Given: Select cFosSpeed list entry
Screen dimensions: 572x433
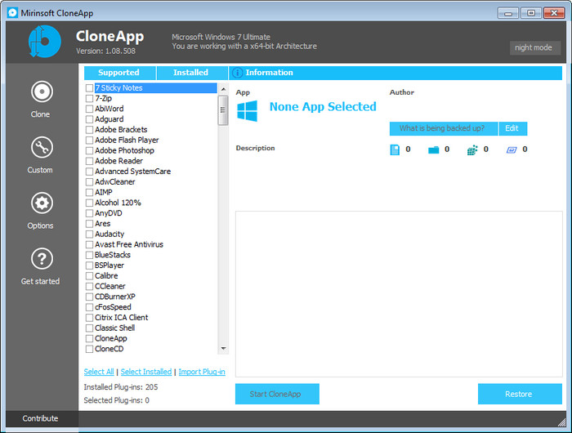Looking at the screenshot, I should 113,307.
